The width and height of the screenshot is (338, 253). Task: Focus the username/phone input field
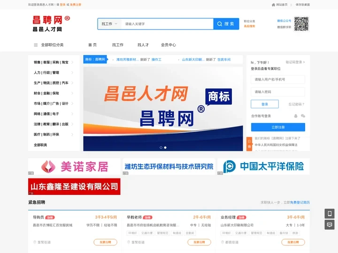[278, 80]
